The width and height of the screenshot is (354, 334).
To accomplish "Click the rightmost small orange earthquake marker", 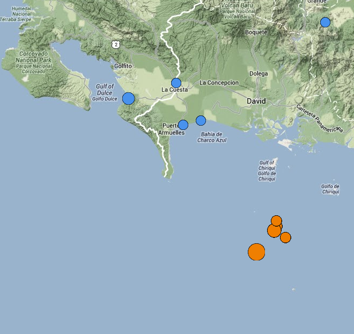I will (x=285, y=237).
